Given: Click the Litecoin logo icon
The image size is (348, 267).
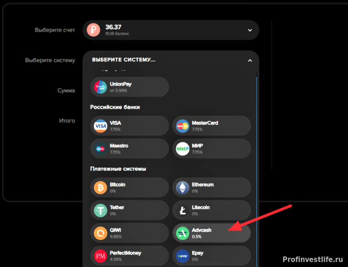Looking at the screenshot, I should (x=182, y=210).
